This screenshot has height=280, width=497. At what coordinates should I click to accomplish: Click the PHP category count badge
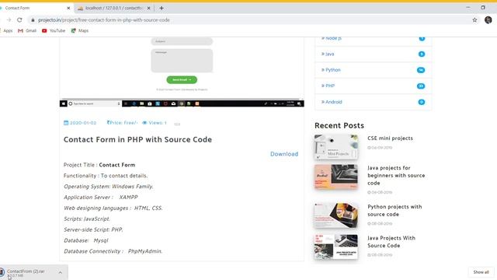(x=421, y=86)
